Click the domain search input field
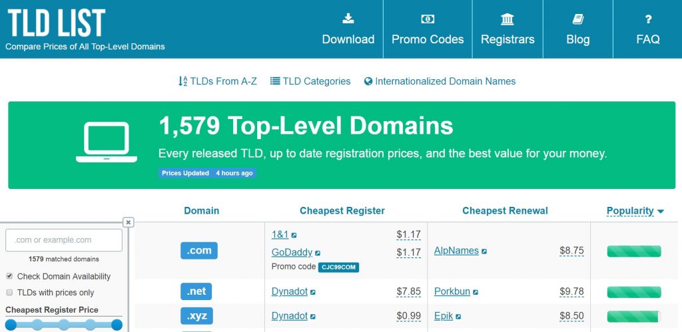 [x=64, y=240]
